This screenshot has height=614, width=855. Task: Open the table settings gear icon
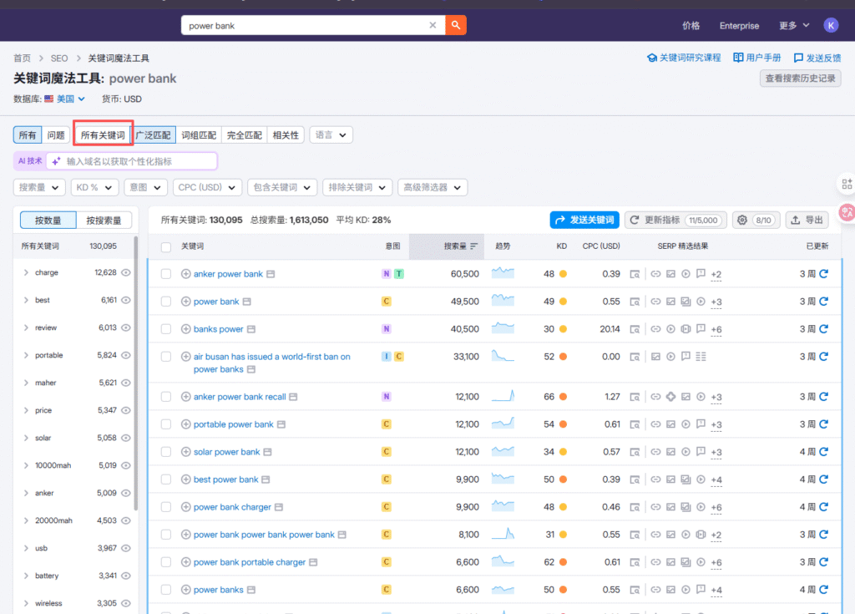741,220
